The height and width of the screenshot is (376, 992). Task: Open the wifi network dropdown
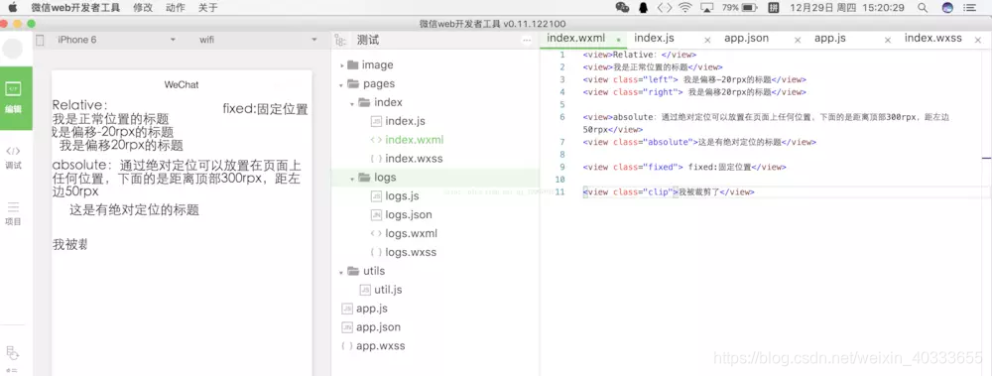click(x=258, y=40)
